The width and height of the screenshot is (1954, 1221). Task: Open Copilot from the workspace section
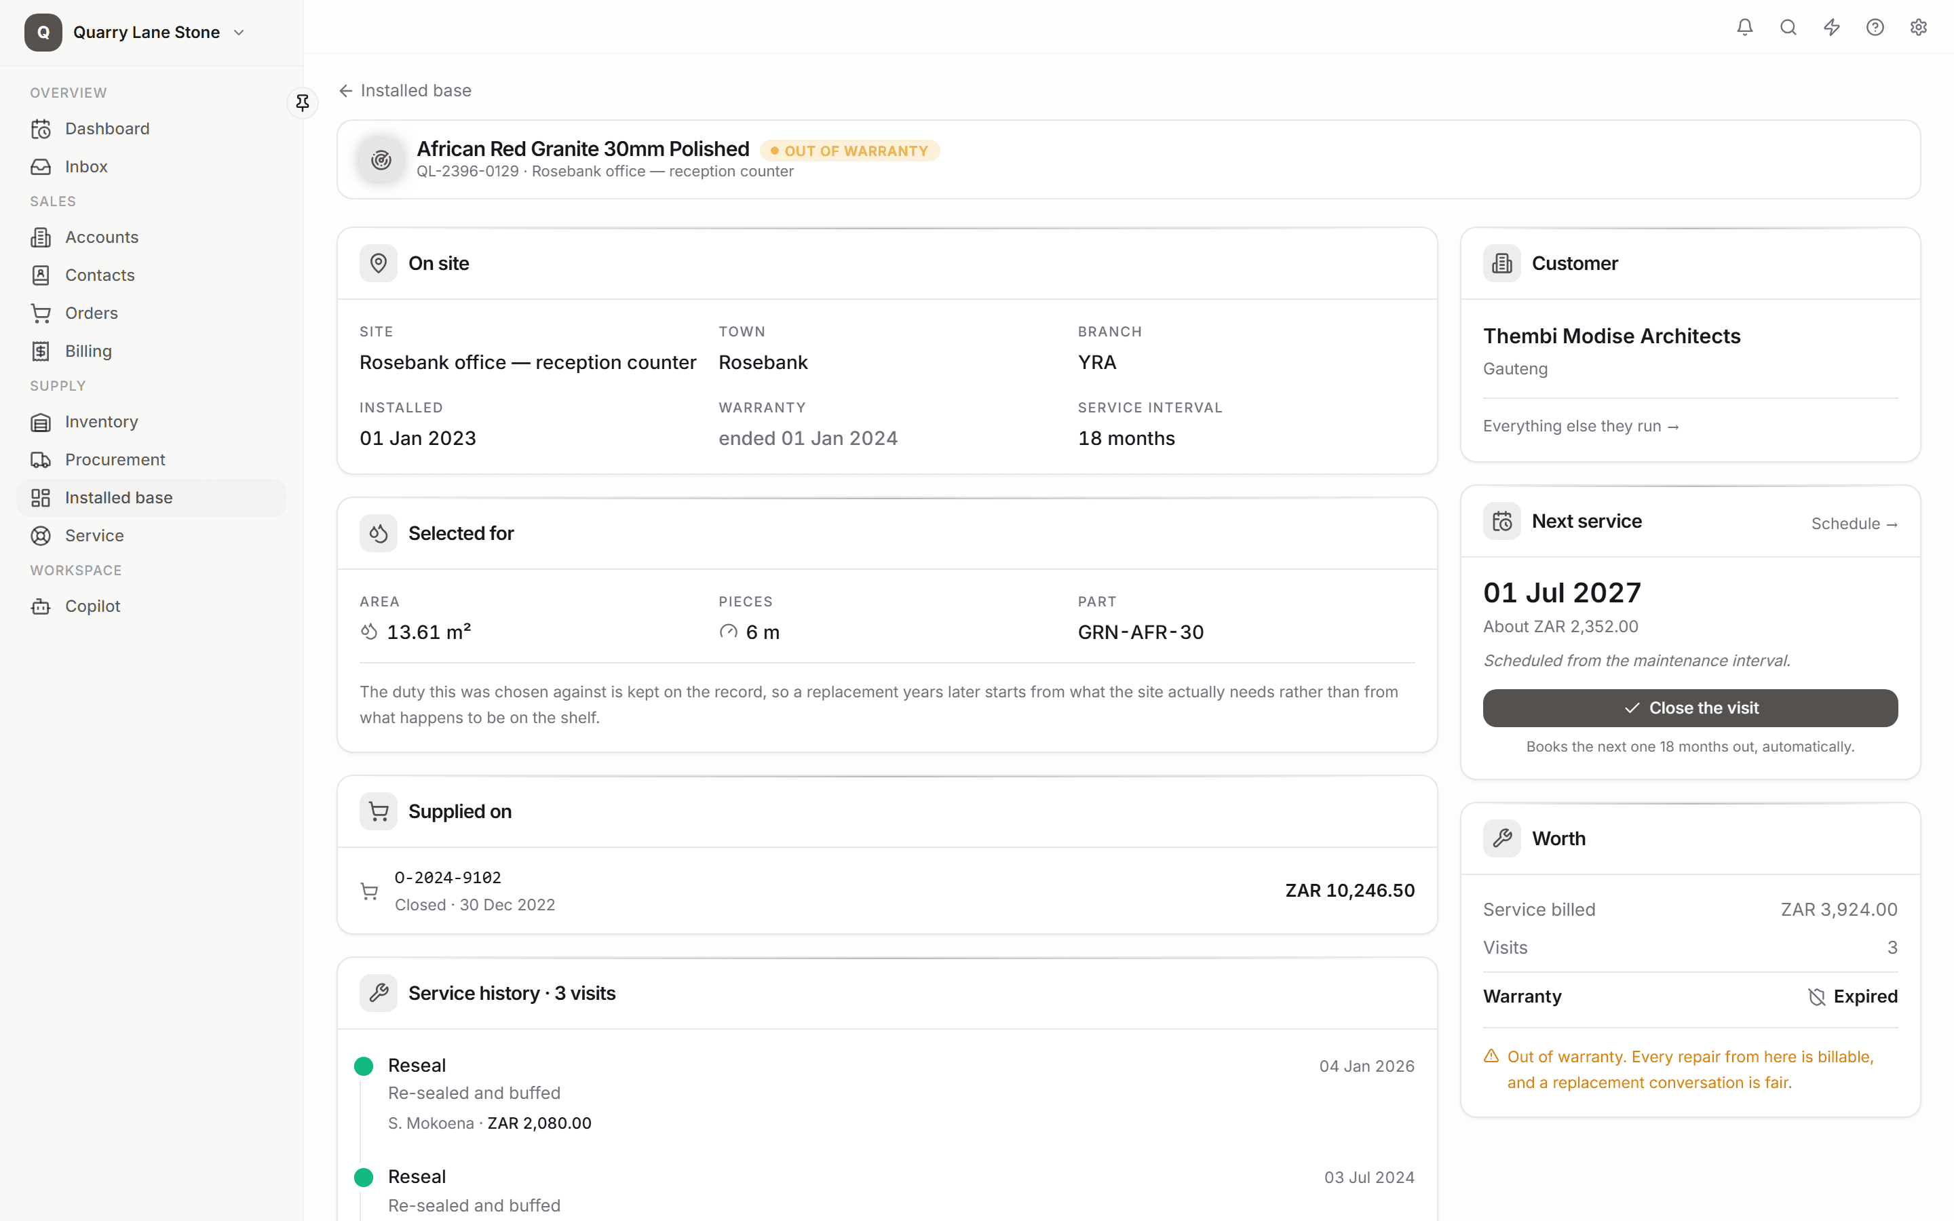(151, 606)
